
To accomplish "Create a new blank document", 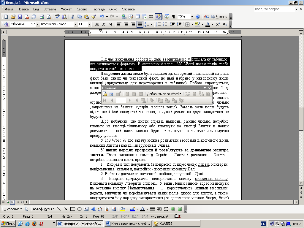I will [x=6, y=17].
